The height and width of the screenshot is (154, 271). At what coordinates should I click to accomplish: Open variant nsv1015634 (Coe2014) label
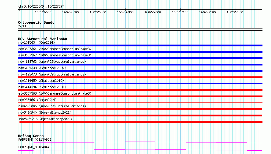(x=37, y=42)
